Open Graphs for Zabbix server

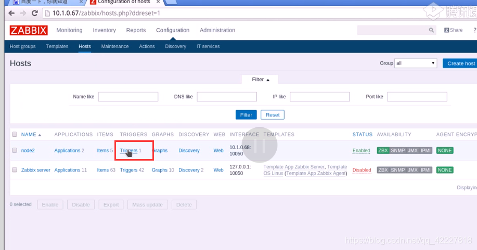coord(160,170)
